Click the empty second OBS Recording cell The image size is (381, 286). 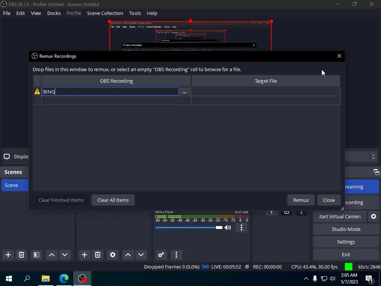coord(116,101)
